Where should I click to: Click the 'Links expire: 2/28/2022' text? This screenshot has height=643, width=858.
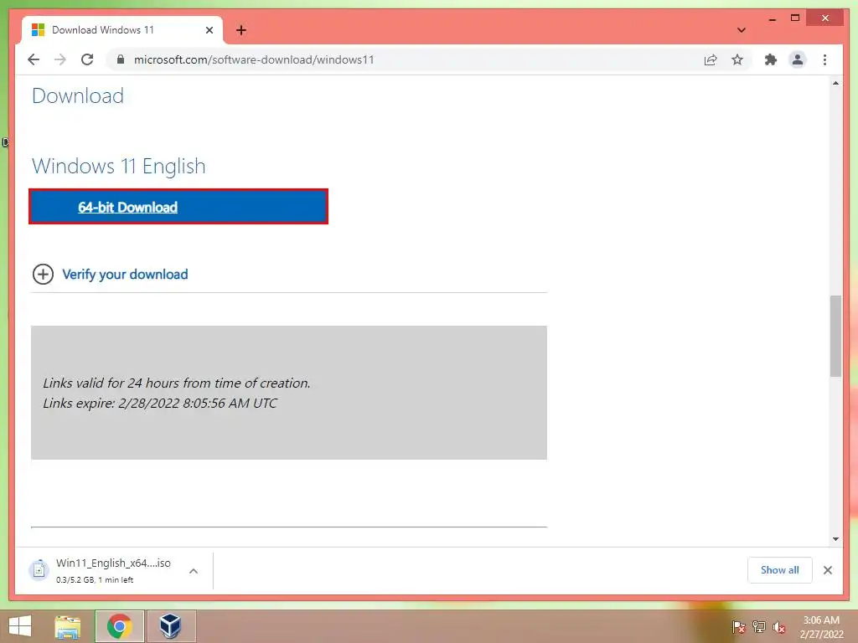[160, 403]
